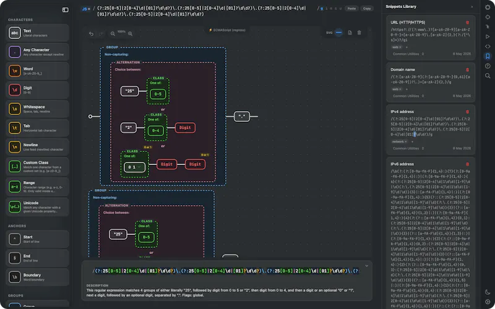Select the Boundary \b block

pyautogui.click(x=37, y=277)
